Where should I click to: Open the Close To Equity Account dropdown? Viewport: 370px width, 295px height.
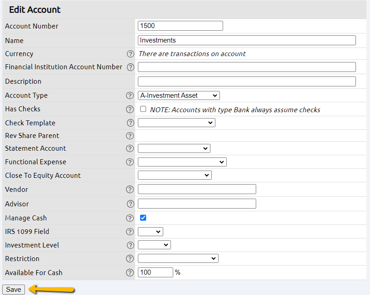pyautogui.click(x=175, y=175)
